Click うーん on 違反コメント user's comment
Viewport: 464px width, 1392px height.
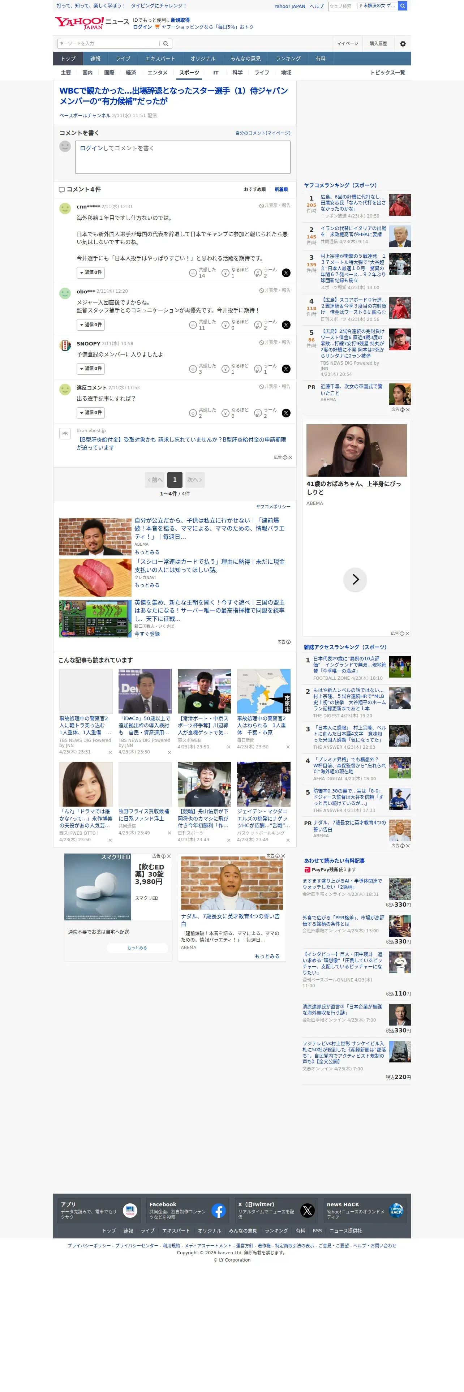point(265,413)
